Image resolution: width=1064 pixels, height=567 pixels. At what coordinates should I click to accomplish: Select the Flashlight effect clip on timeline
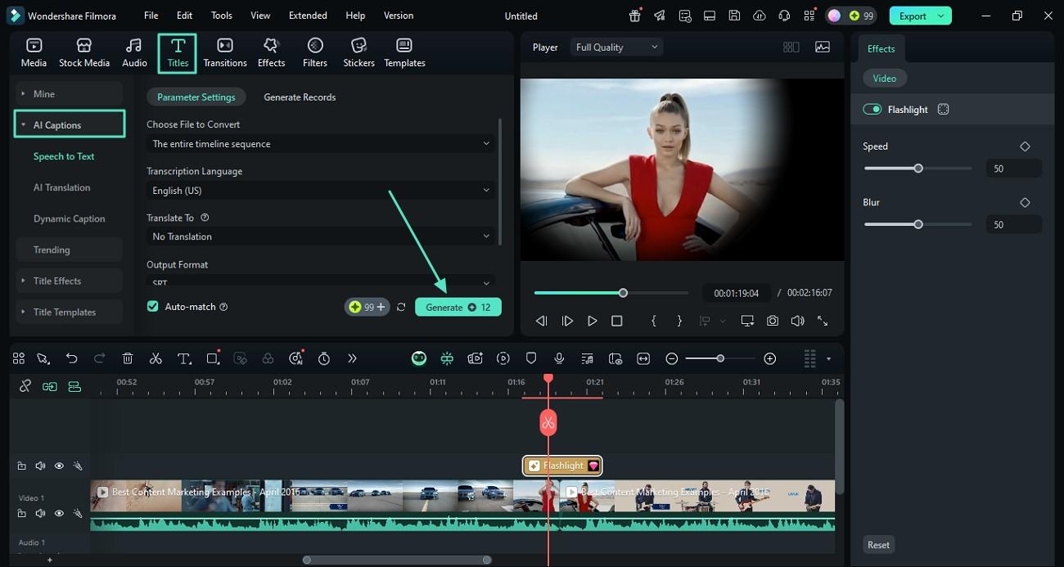(563, 466)
